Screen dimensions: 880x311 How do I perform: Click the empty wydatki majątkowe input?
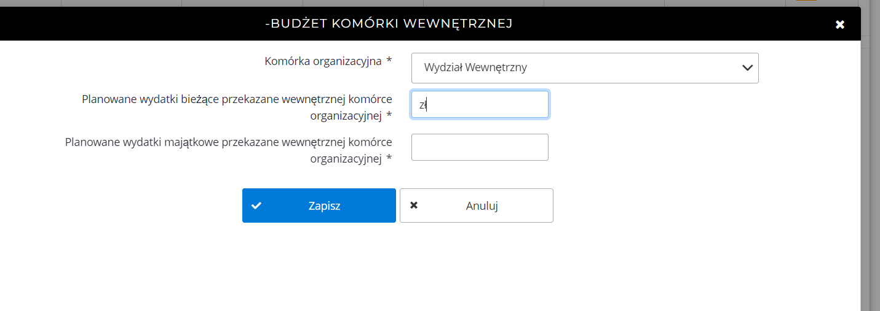(480, 147)
